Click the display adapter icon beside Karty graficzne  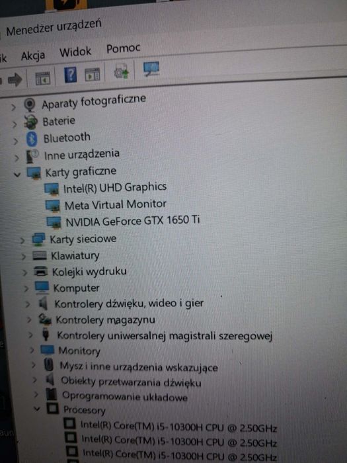(34, 173)
